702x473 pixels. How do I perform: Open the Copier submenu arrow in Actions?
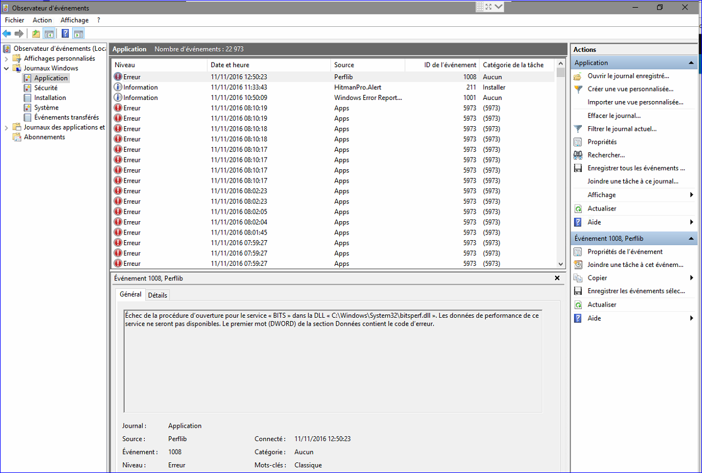pos(692,278)
